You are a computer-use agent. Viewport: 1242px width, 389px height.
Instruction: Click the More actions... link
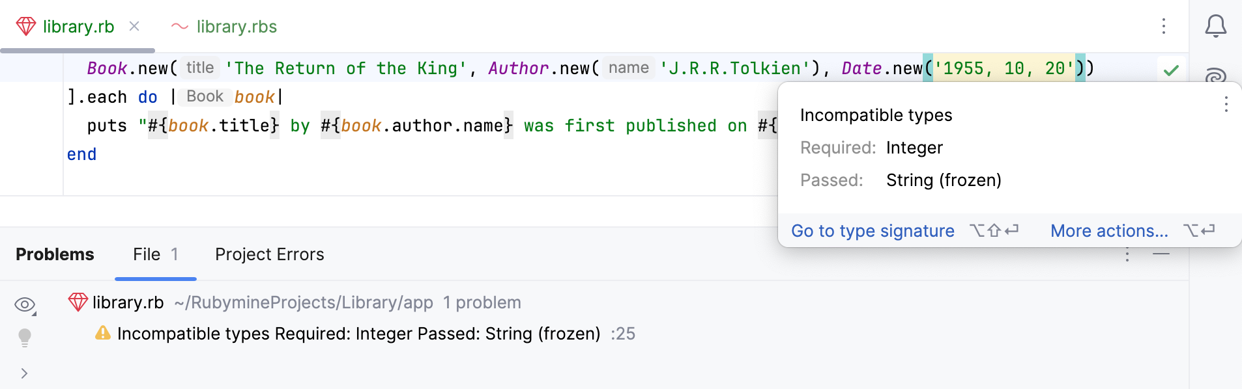[x=1108, y=231]
